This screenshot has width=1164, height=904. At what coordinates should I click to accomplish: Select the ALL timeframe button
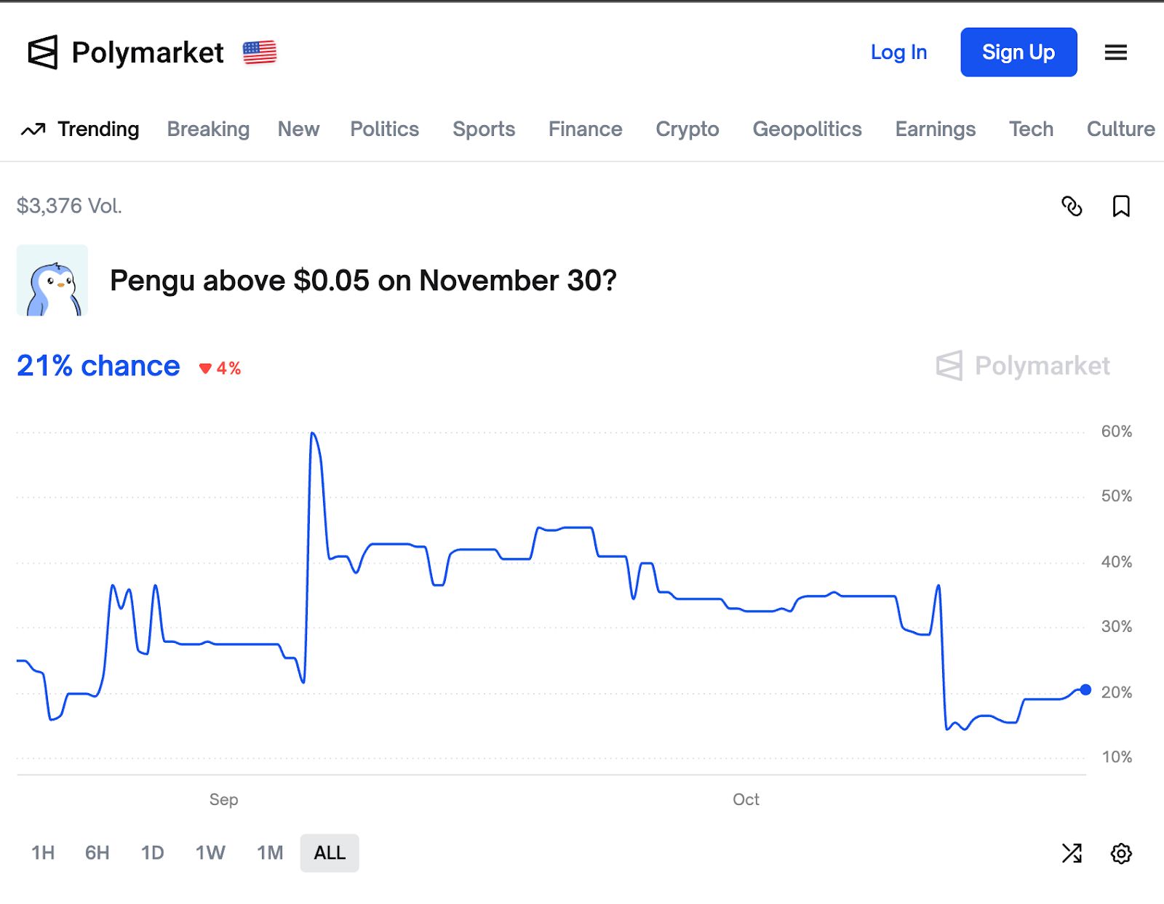[330, 853]
